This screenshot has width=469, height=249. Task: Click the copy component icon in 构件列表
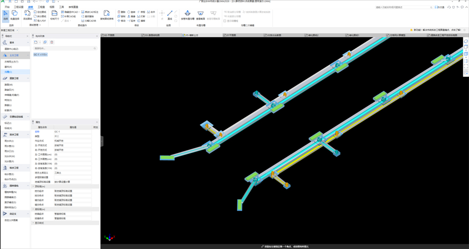pos(45,42)
